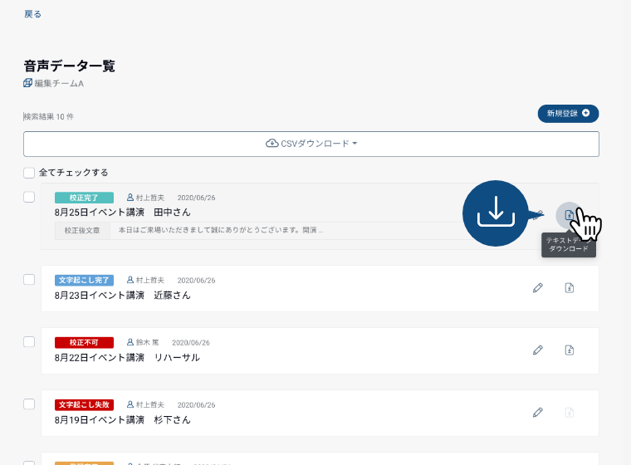Open the CSVダウンロード dropdown
The height and width of the screenshot is (465, 631).
311,144
